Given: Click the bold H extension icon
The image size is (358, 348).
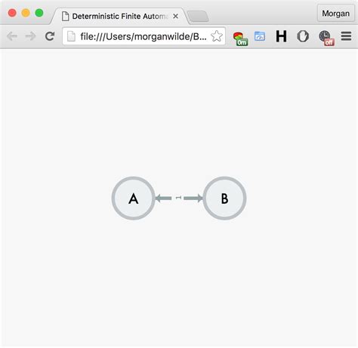Looking at the screenshot, I should point(281,36).
